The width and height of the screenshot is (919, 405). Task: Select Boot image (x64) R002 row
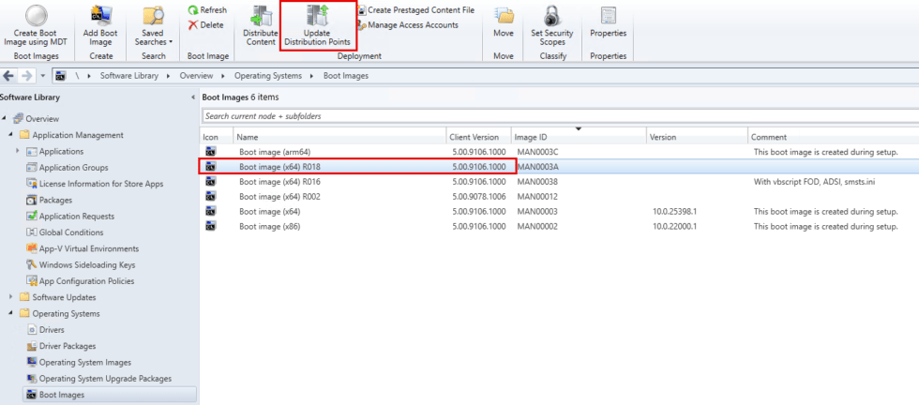point(559,196)
